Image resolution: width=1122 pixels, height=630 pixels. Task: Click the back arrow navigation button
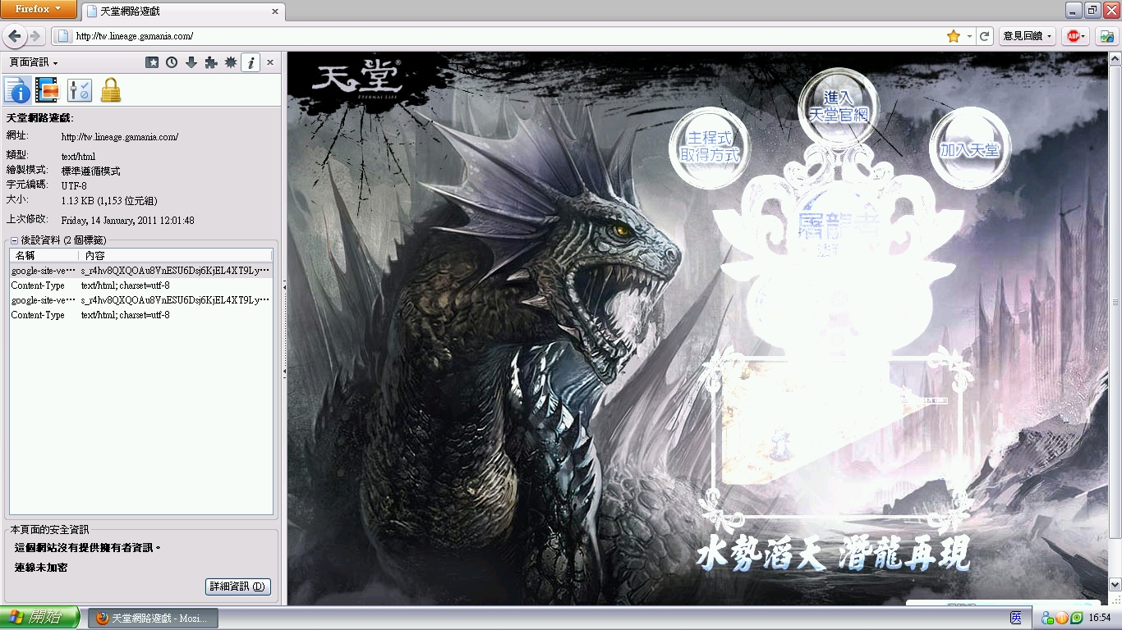[15, 36]
